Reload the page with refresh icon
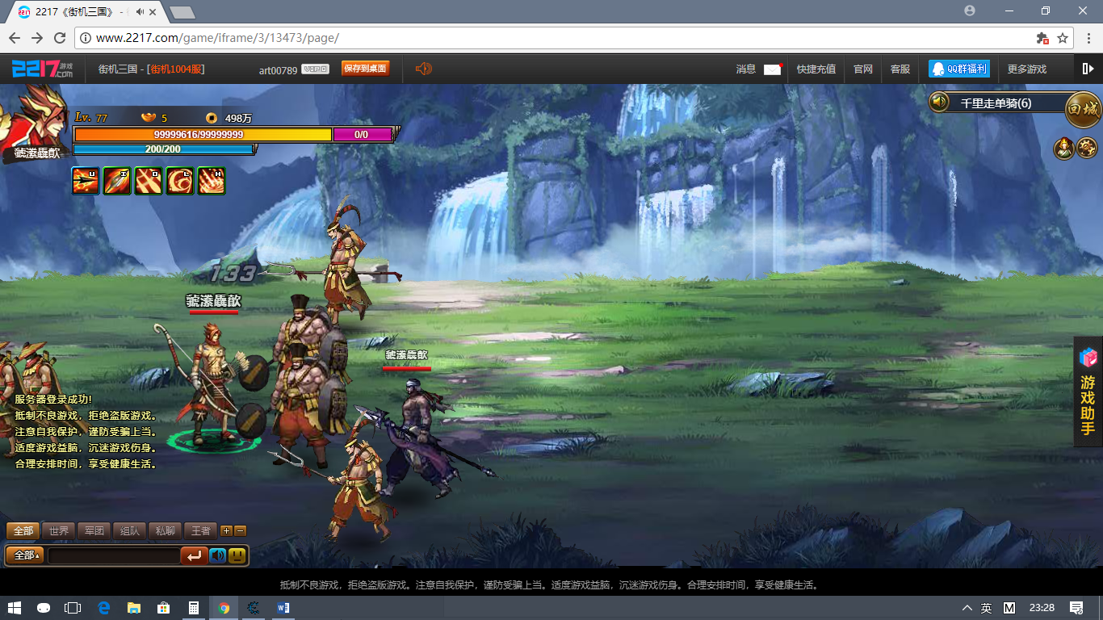The height and width of the screenshot is (620, 1103). click(60, 38)
